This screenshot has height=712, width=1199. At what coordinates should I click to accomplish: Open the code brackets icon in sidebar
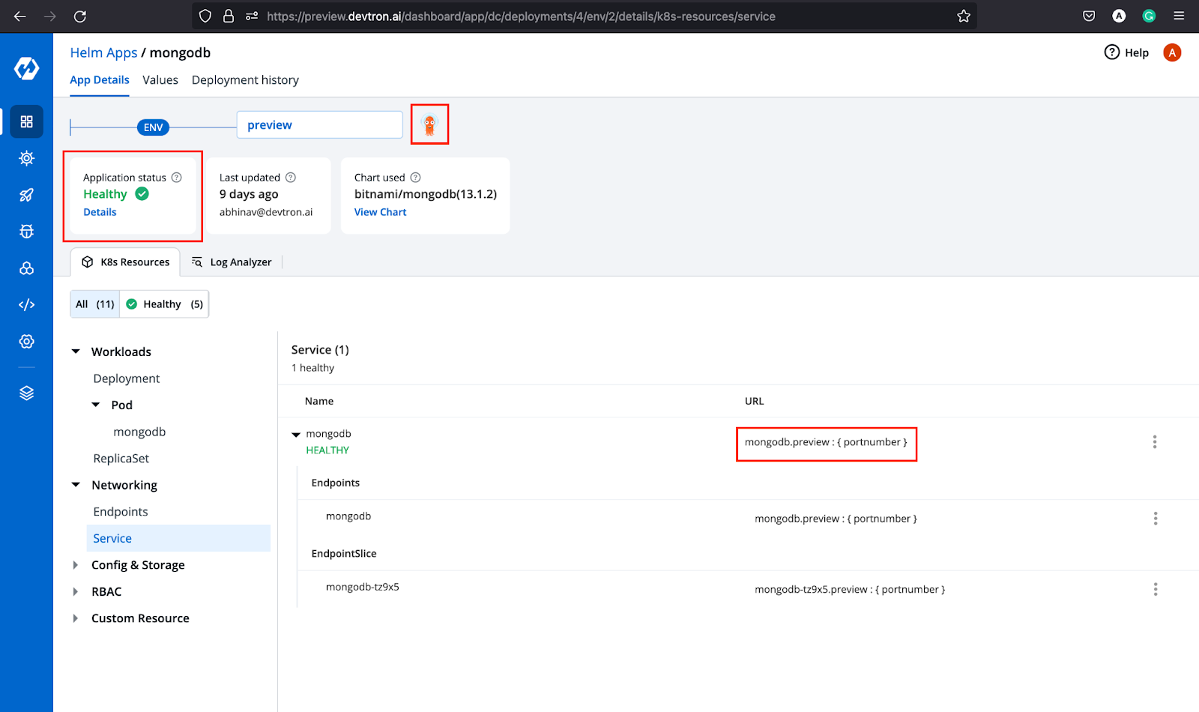(26, 304)
